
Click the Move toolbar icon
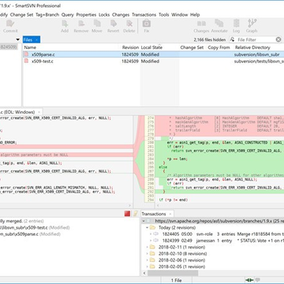click(97, 24)
